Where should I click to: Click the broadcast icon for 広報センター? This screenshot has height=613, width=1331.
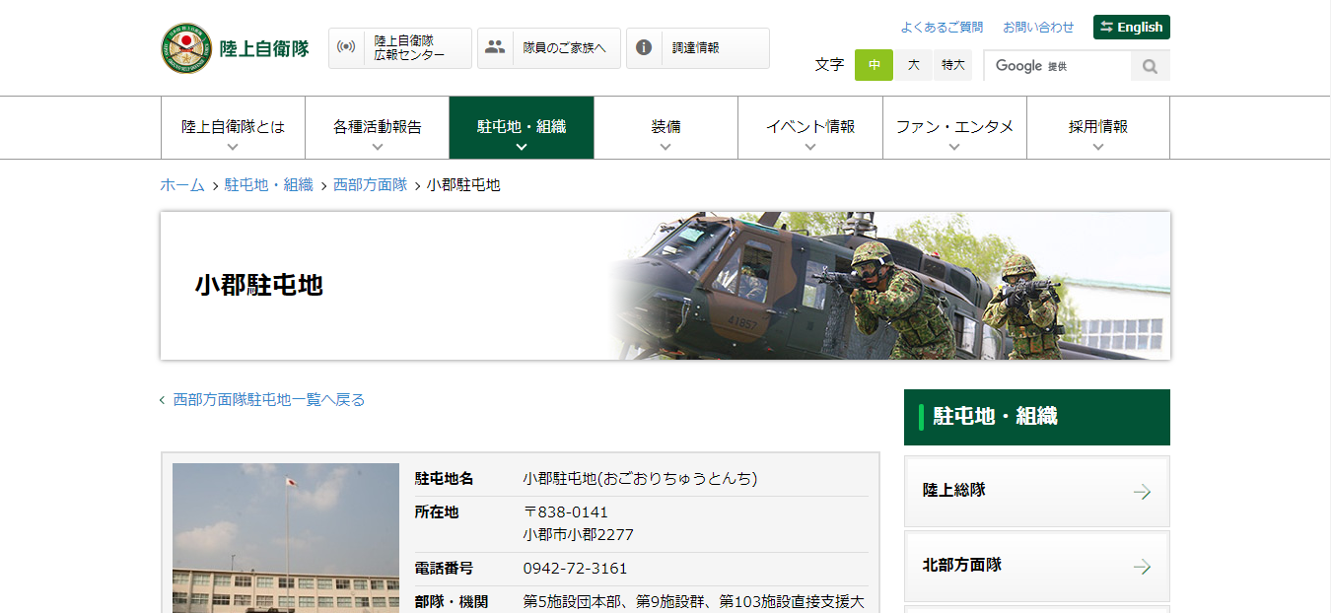346,47
